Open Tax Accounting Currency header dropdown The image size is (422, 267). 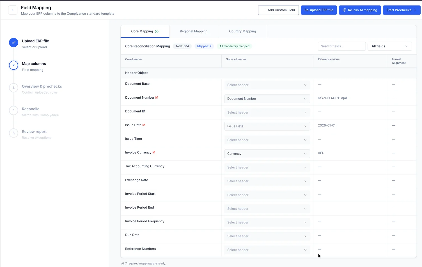pos(267,168)
